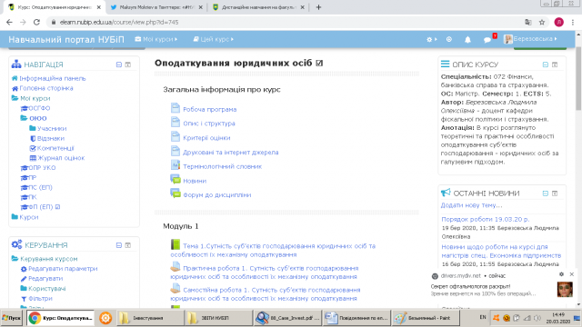Go to Інформаційна панель

pyautogui.click(x=53, y=78)
